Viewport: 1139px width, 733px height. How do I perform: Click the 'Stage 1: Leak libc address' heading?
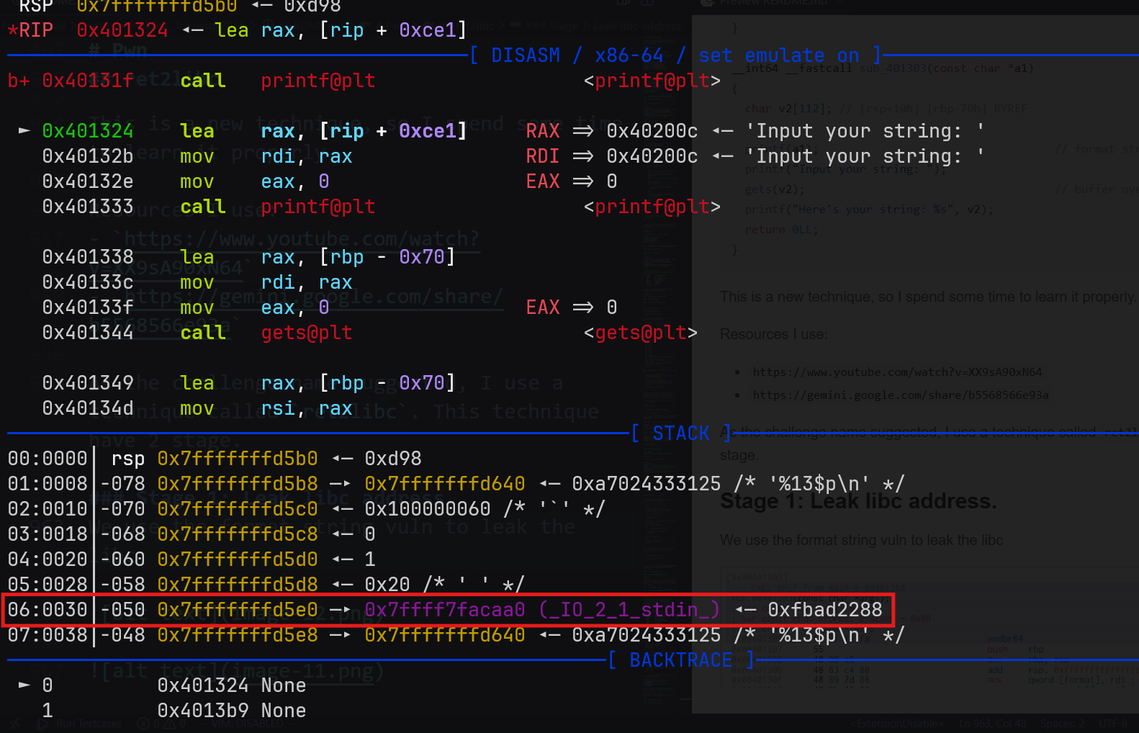click(858, 501)
